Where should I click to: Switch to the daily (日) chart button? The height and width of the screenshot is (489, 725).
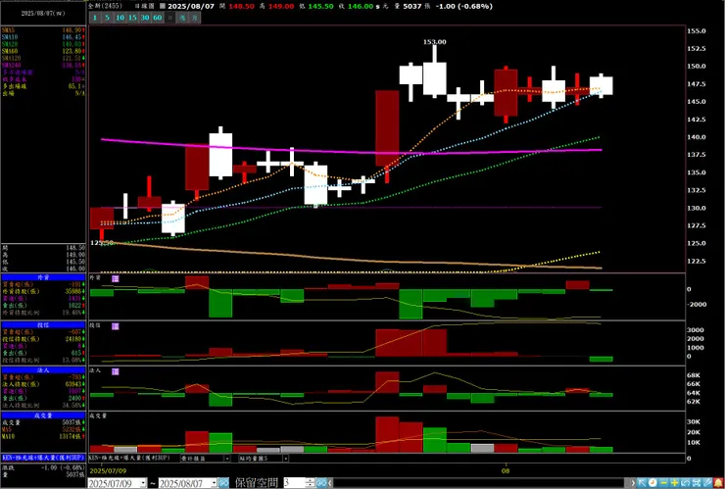[x=170, y=18]
